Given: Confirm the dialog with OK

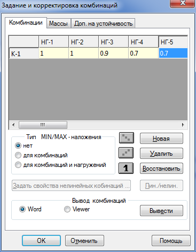Looking at the screenshot, I should 41,241.
